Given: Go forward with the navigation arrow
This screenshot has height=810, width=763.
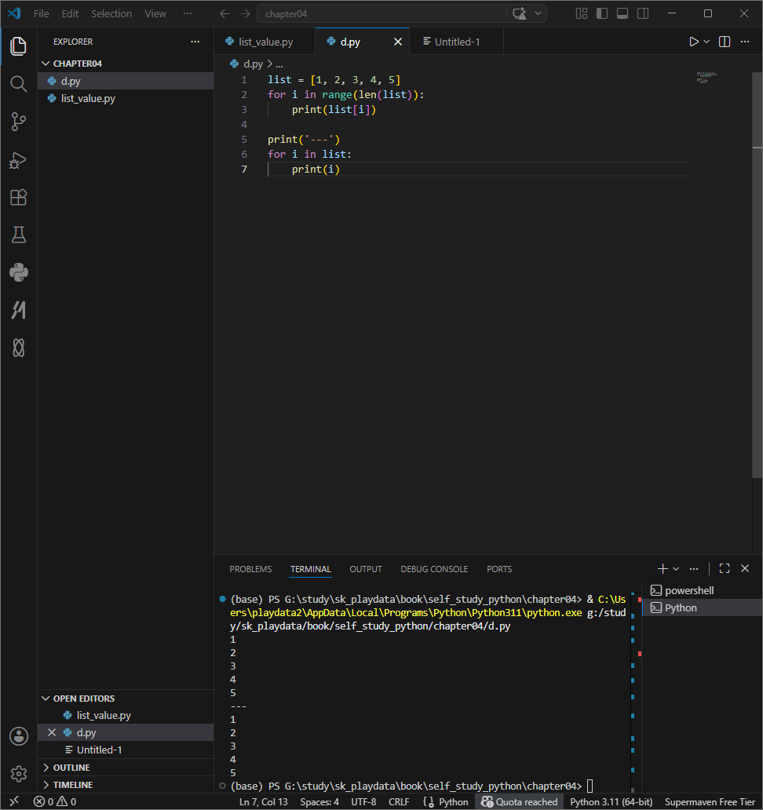Looking at the screenshot, I should point(246,14).
